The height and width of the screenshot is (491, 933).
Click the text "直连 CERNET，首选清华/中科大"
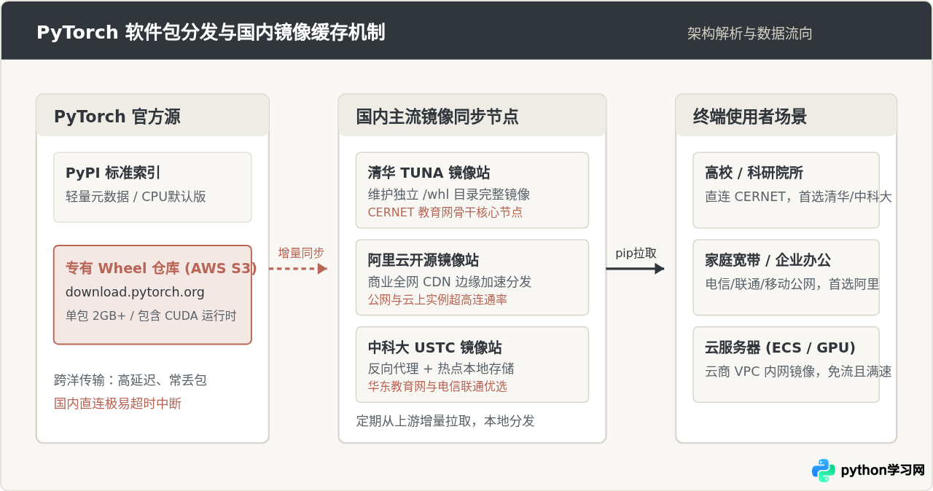(798, 197)
